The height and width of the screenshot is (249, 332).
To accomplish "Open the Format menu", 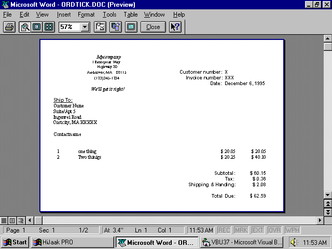I will 86,15.
